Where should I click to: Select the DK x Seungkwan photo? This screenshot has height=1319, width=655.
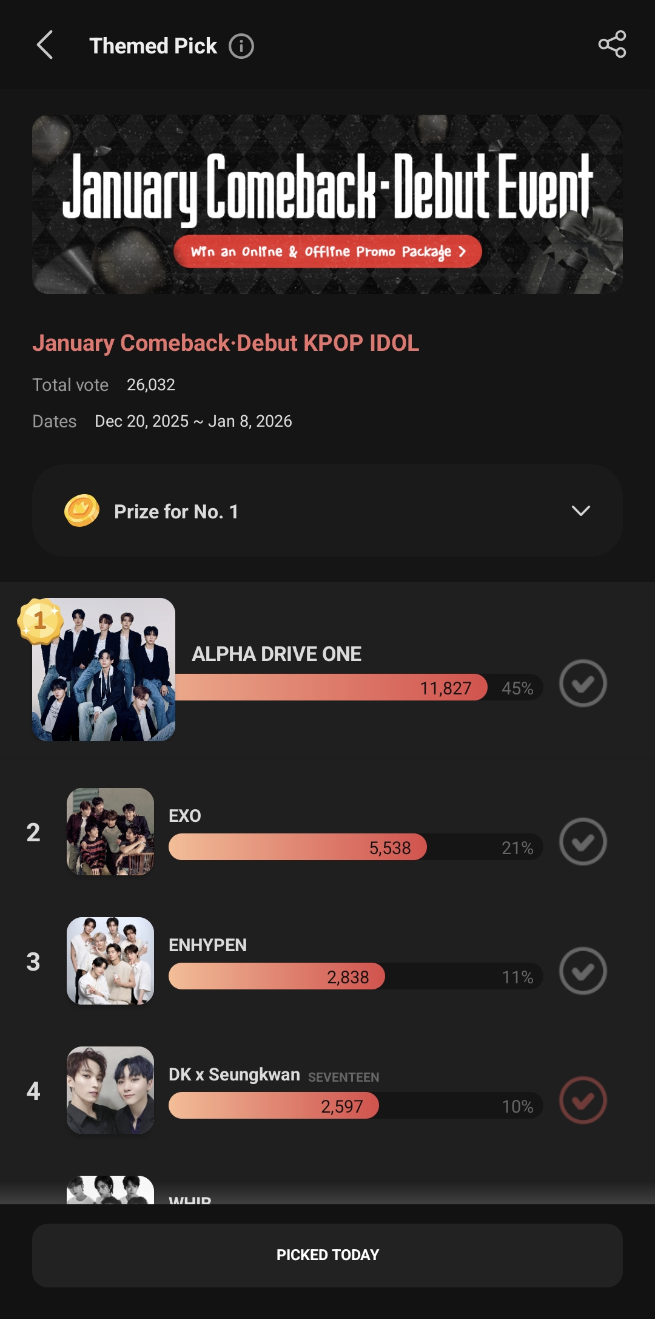110,1090
